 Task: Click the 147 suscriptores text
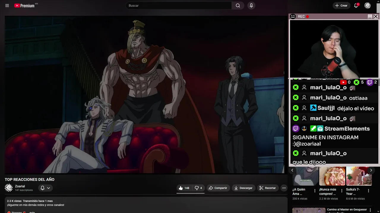pyautogui.click(x=24, y=190)
